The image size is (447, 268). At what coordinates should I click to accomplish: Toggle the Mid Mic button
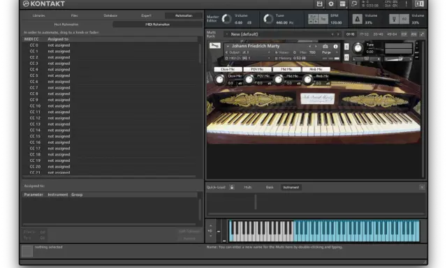pyautogui.click(x=286, y=69)
